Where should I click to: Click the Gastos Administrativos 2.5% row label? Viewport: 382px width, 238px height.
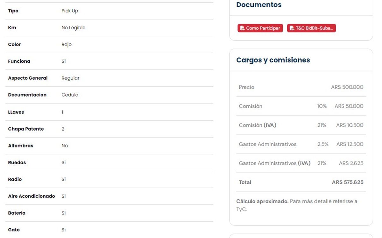pos(267,144)
